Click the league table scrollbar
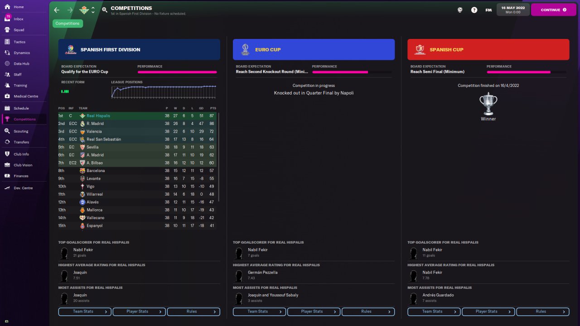This screenshot has width=580, height=326. pyautogui.click(x=219, y=157)
